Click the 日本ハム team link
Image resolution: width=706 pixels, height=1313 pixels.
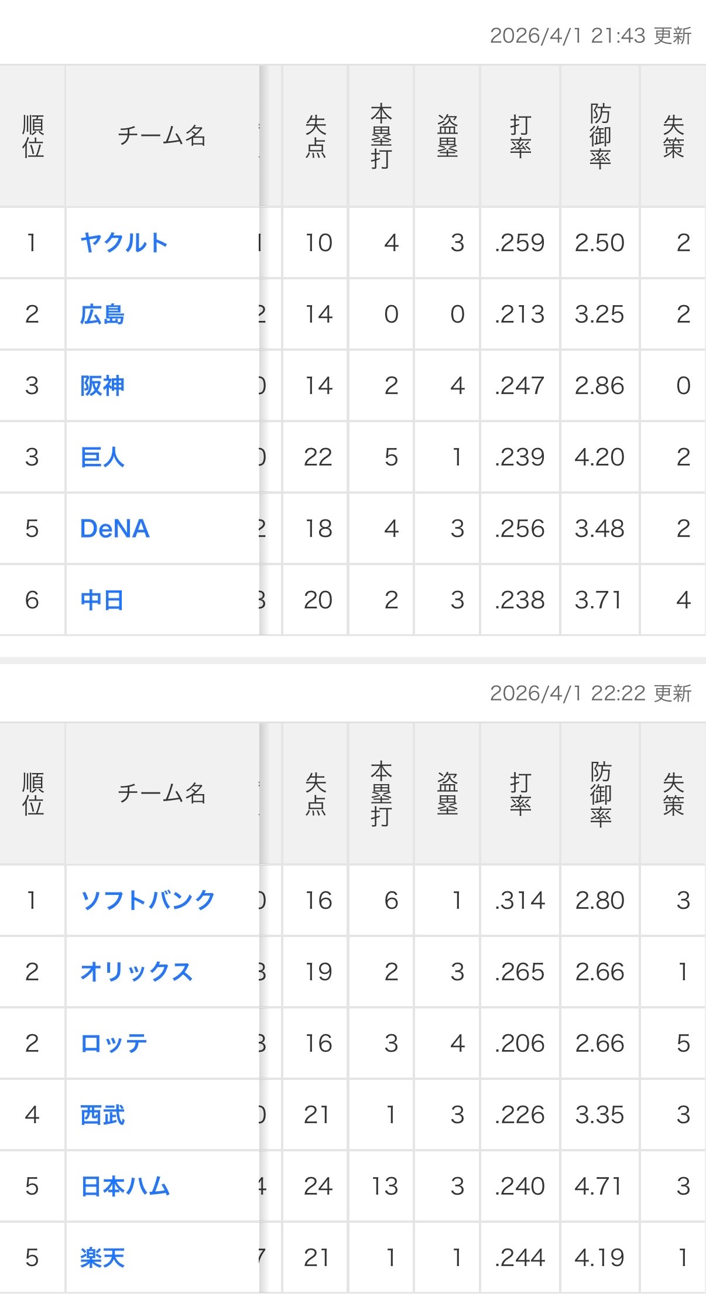point(125,1186)
